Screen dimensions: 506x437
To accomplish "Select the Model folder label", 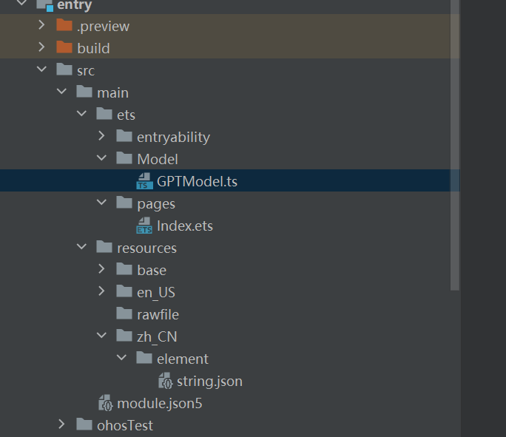I will 158,159.
